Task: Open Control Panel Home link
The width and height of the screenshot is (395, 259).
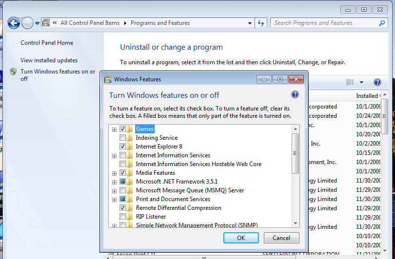Action: click(47, 43)
